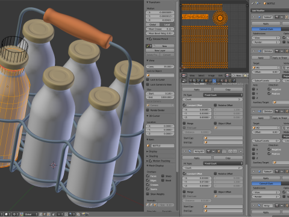Open Select menu in UV editor
Viewport: 289px width, 217px height.
[201, 75]
